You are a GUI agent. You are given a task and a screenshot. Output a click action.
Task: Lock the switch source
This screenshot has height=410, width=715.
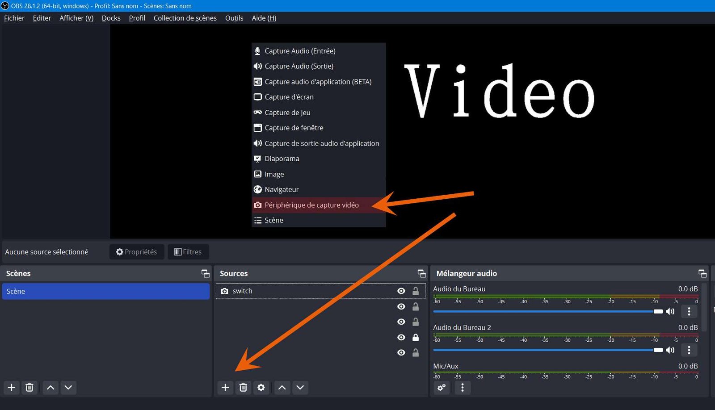click(416, 291)
